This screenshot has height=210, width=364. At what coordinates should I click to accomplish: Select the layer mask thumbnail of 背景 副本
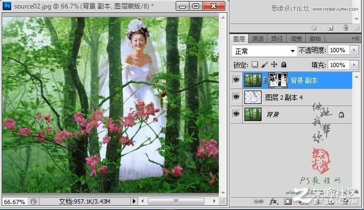[278, 80]
